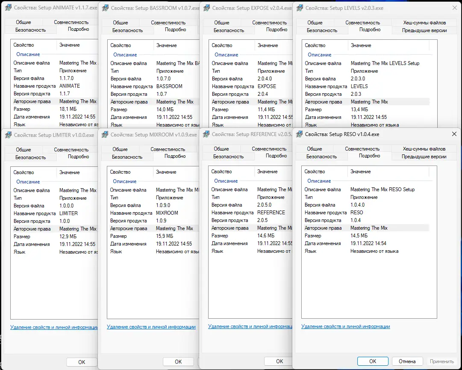
Task: Click the installer icon in the Setup REFERENCE title bar
Action: (x=206, y=134)
